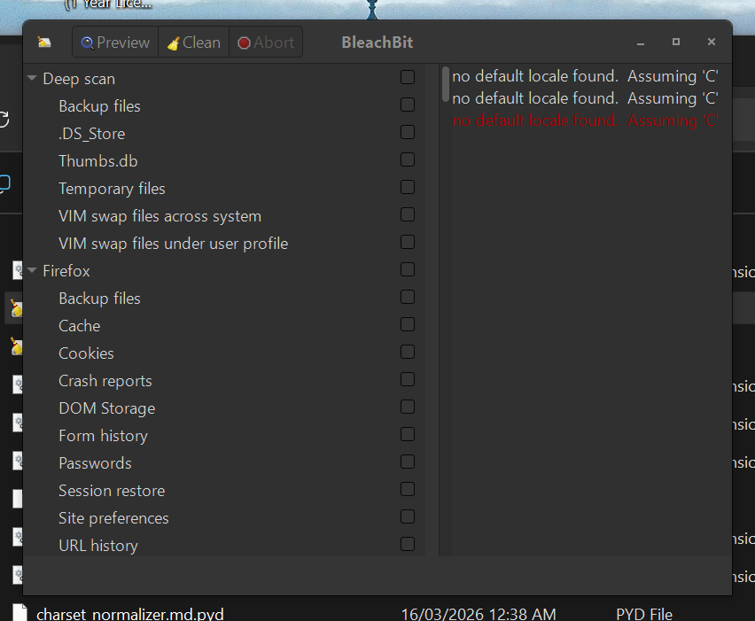Check the Firefox Cache option
The width and height of the screenshot is (755, 621).
[408, 324]
